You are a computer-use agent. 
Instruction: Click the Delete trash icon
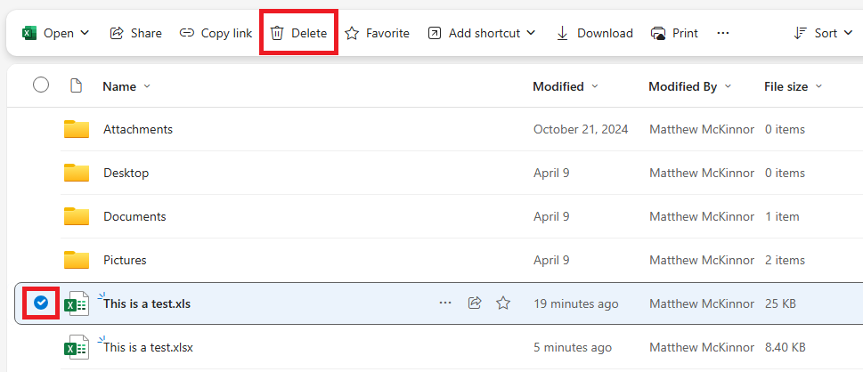point(278,33)
